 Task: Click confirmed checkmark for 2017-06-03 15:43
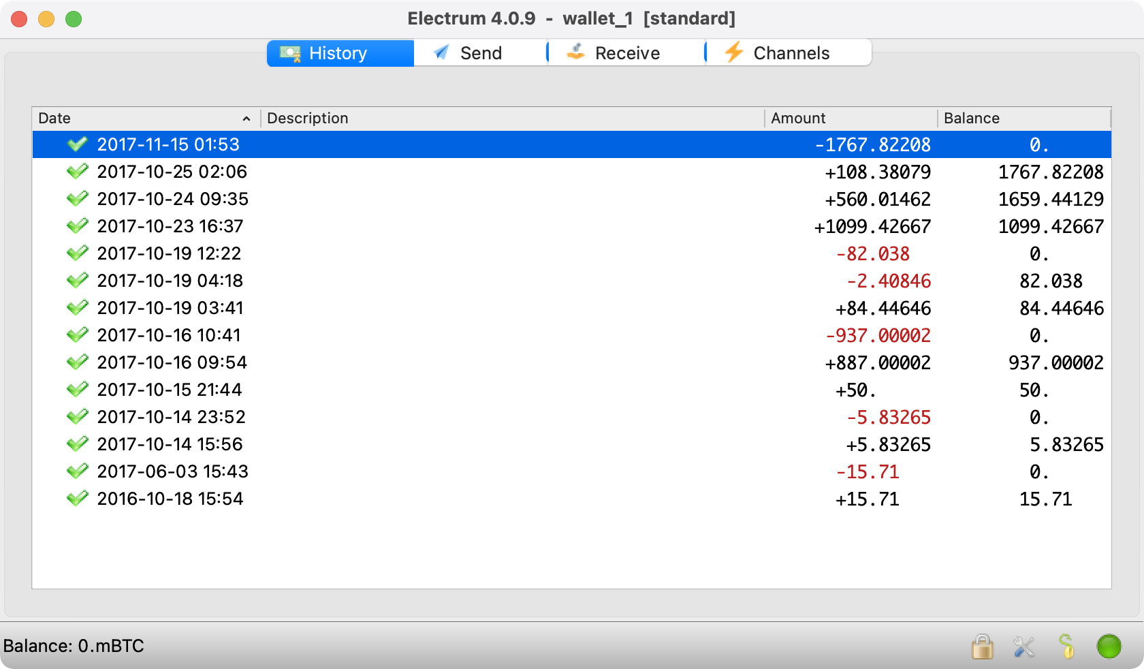(x=78, y=471)
